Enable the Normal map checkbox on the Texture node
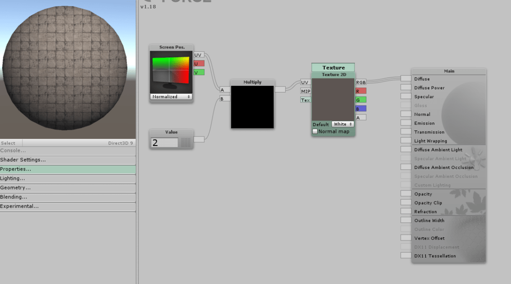Viewport: 511px width, 284px height. (315, 131)
